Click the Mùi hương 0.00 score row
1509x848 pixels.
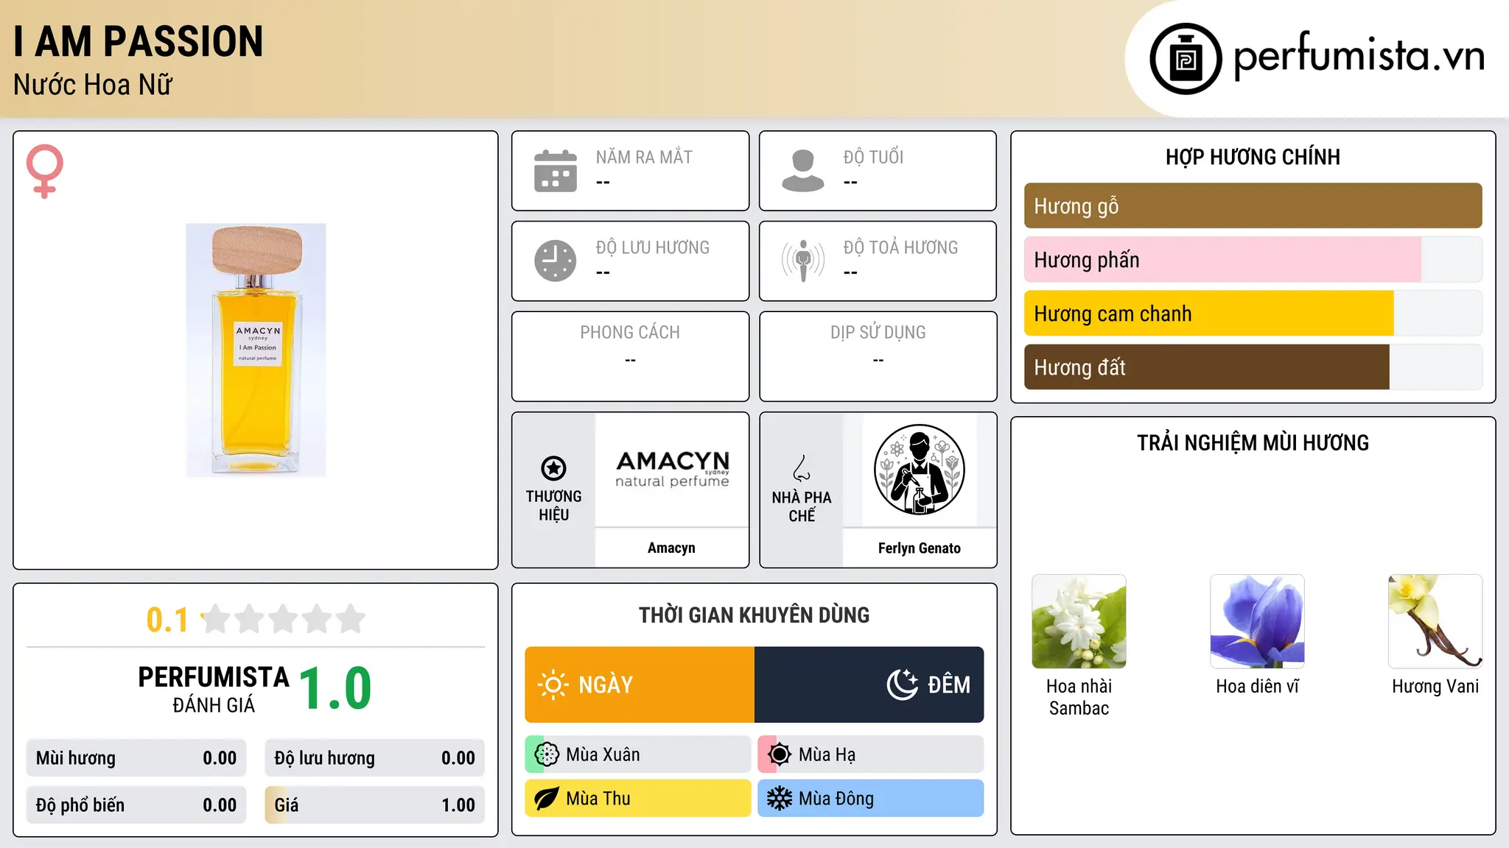click(x=136, y=758)
